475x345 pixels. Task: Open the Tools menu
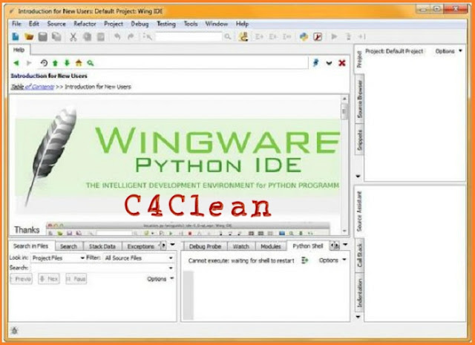191,24
